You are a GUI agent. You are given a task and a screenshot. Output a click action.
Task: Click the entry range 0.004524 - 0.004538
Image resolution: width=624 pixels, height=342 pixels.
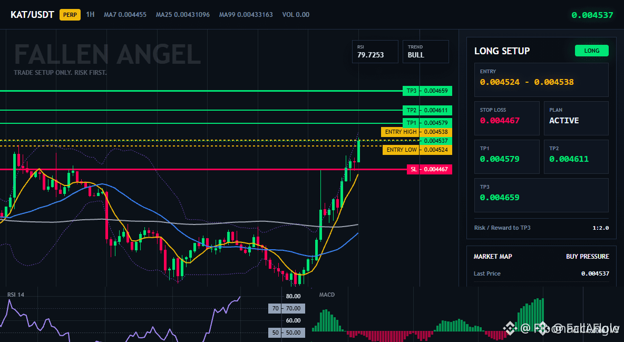click(526, 82)
